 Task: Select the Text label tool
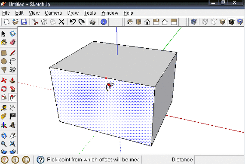coord(12,116)
